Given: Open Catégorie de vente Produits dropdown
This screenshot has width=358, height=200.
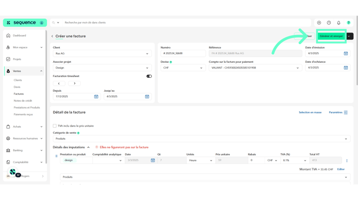Looking at the screenshot, I should point(201,139).
